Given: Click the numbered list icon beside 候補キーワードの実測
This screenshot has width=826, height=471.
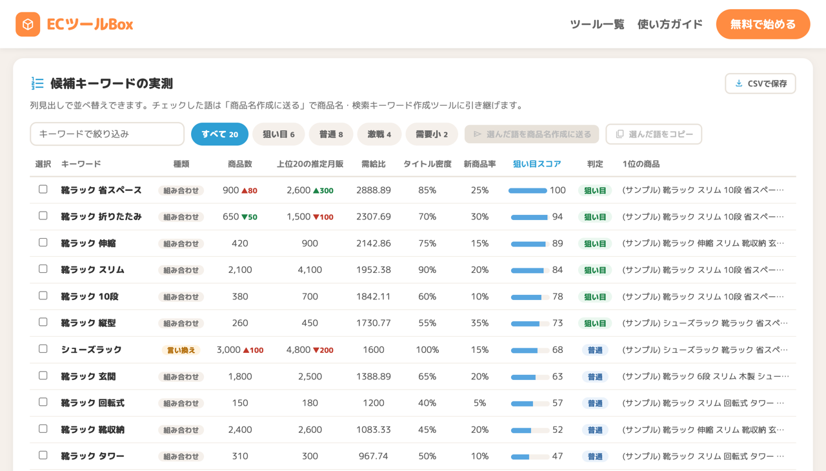Looking at the screenshot, I should pyautogui.click(x=37, y=83).
